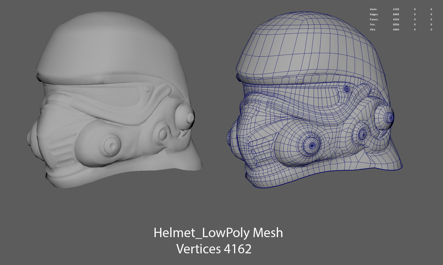Click the "Helmet_LowPoly Mesh" caption text
Screen dimensions: 443x265
pyautogui.click(x=218, y=233)
